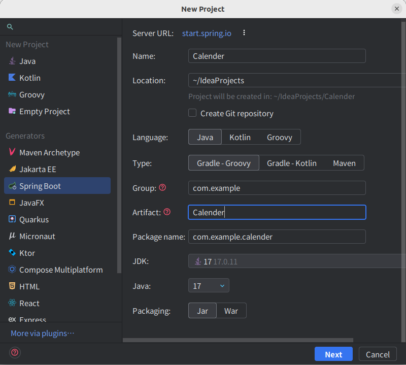Click the search magnifier icon
The image size is (406, 365).
[x=10, y=27]
